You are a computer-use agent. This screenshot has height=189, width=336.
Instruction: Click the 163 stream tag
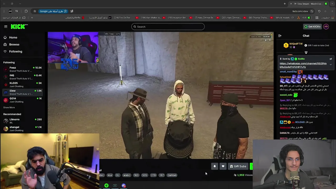136,175
